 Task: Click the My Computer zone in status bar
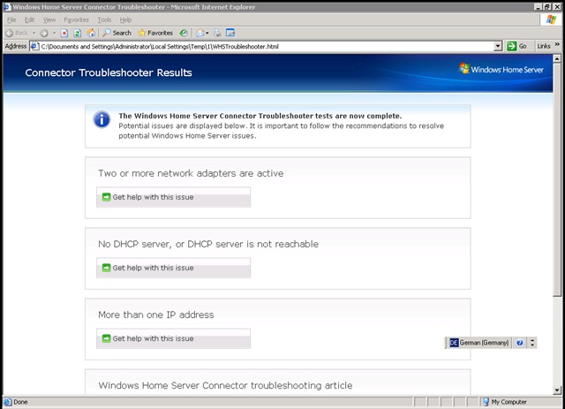tap(504, 402)
